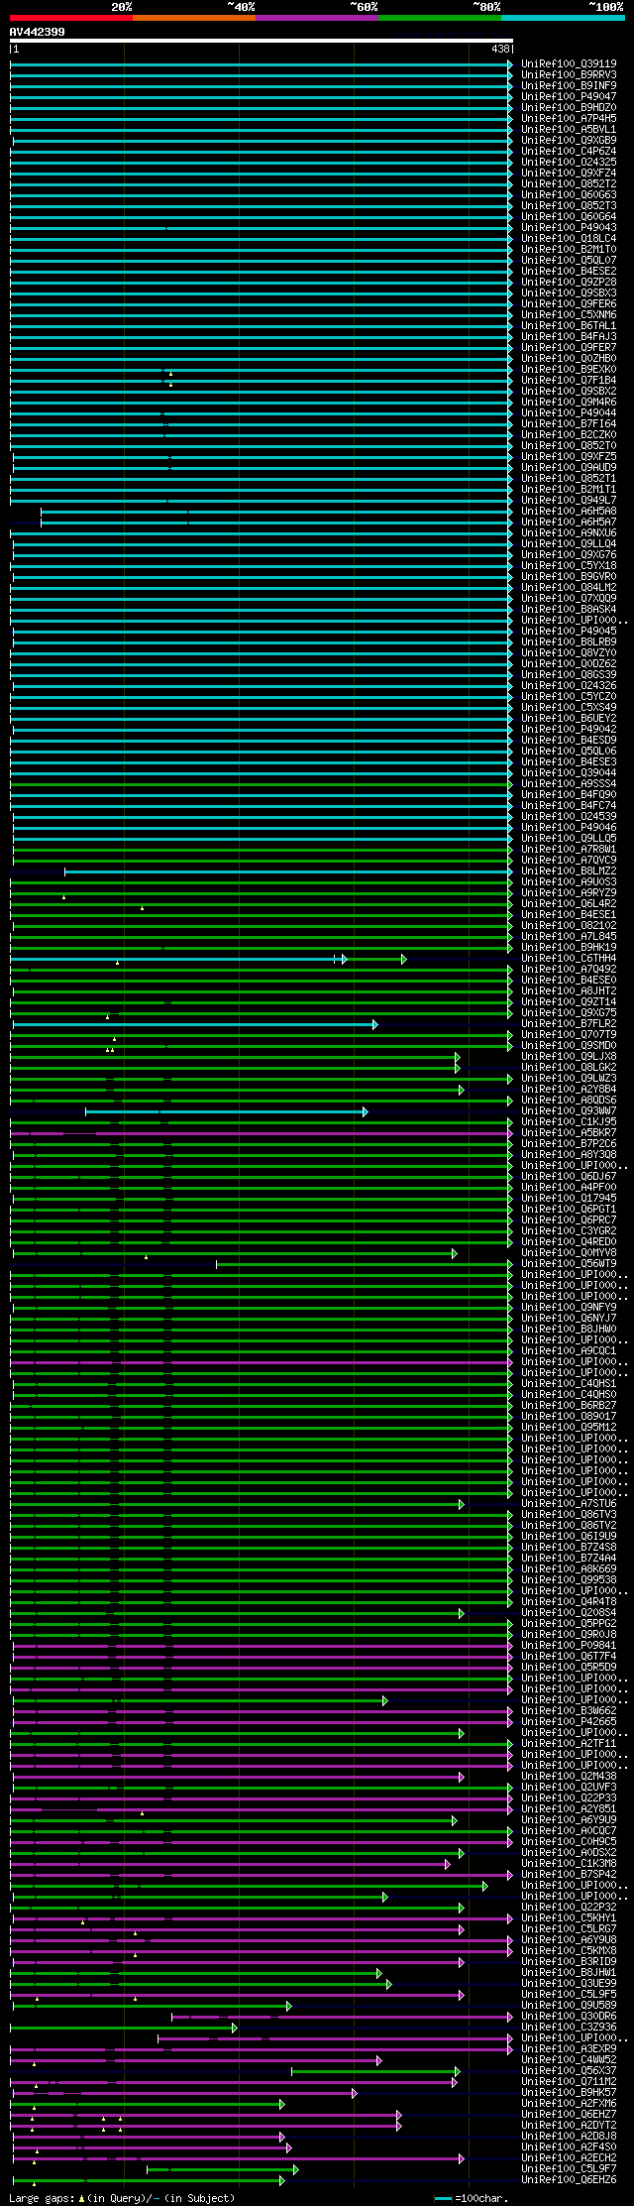
Task: Click the '=100char.' scale legend
Action: pos(472,2199)
